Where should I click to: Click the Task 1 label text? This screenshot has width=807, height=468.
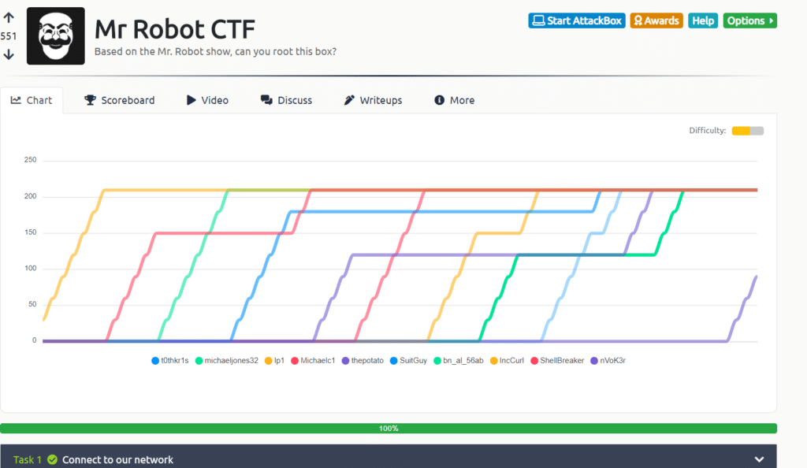click(28, 460)
